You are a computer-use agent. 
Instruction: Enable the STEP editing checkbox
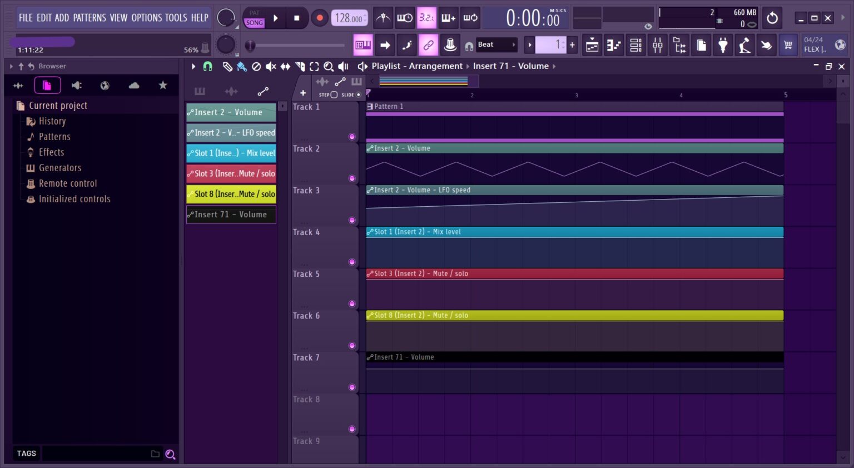point(335,94)
